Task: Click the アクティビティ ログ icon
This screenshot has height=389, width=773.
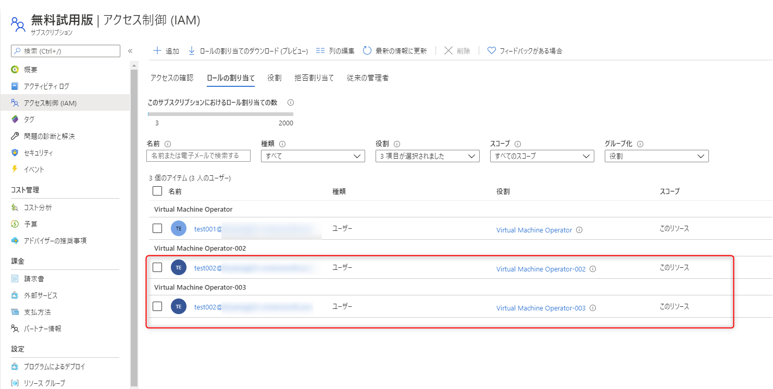Action: coord(15,86)
